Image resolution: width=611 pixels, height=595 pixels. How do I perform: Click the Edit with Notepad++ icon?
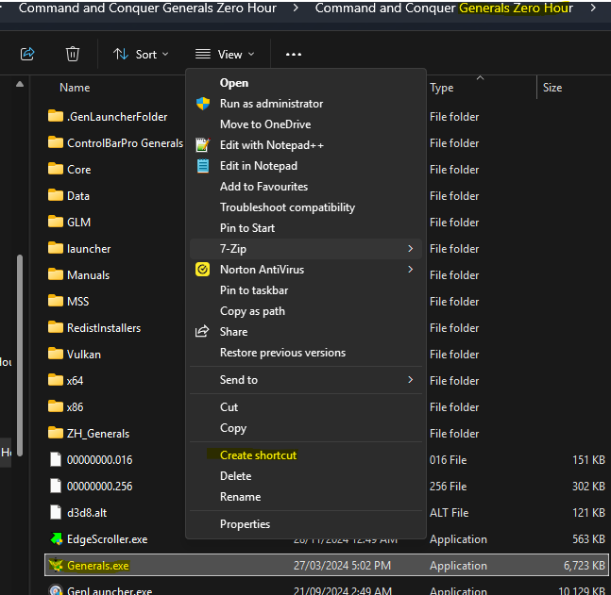pos(202,145)
